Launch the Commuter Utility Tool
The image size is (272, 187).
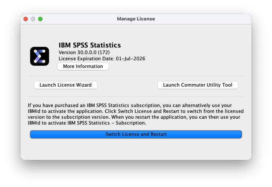point(198,85)
